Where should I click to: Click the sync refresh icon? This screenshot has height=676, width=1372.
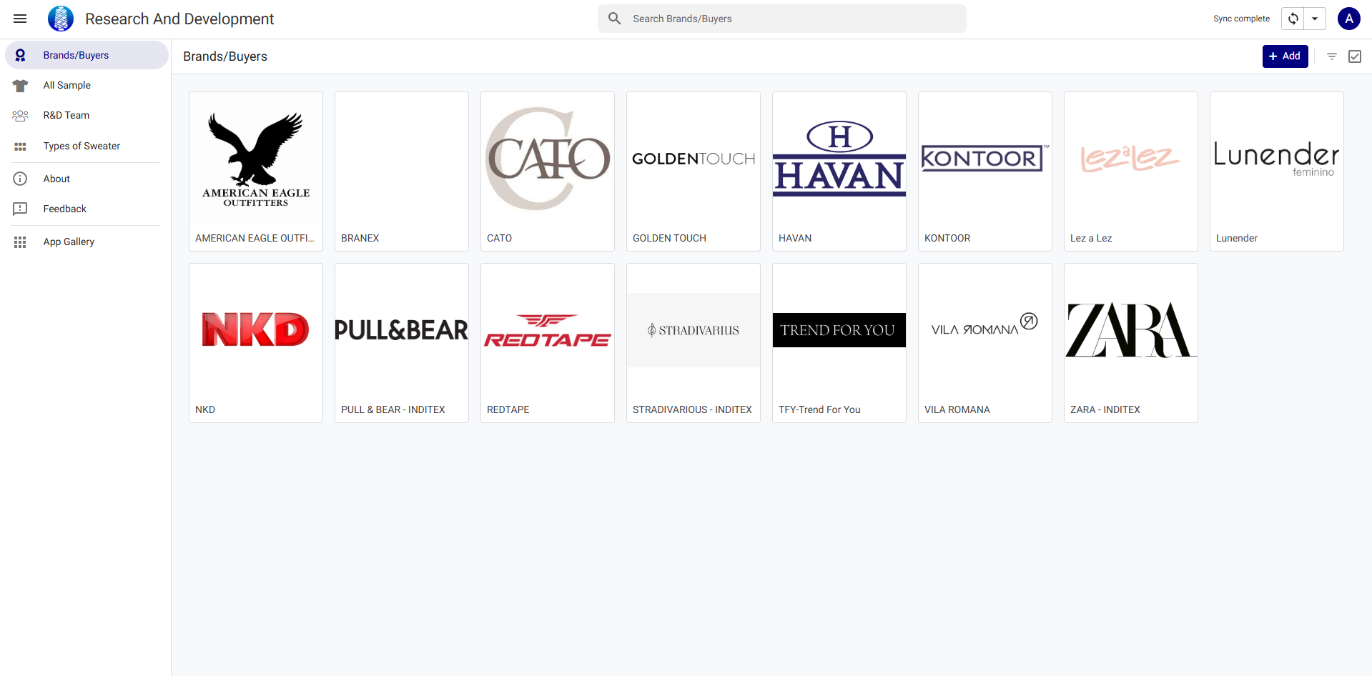pyautogui.click(x=1293, y=19)
